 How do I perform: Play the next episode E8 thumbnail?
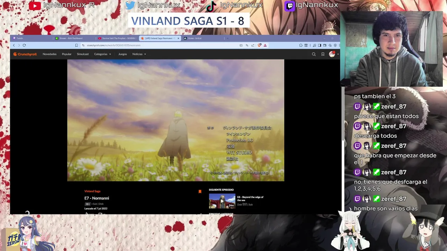(x=222, y=201)
